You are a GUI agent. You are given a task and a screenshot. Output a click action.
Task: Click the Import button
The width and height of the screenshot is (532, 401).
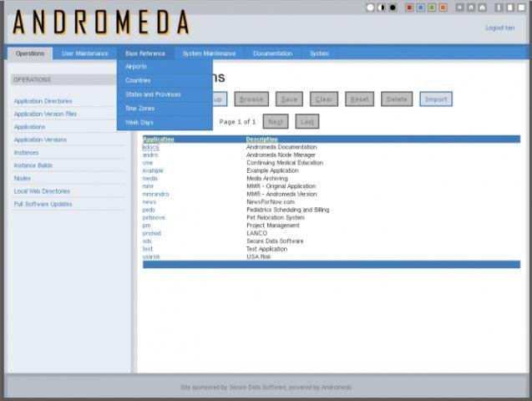pos(436,99)
